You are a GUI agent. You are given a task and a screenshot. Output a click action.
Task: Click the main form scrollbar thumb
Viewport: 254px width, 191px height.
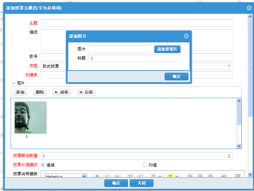coord(250,68)
